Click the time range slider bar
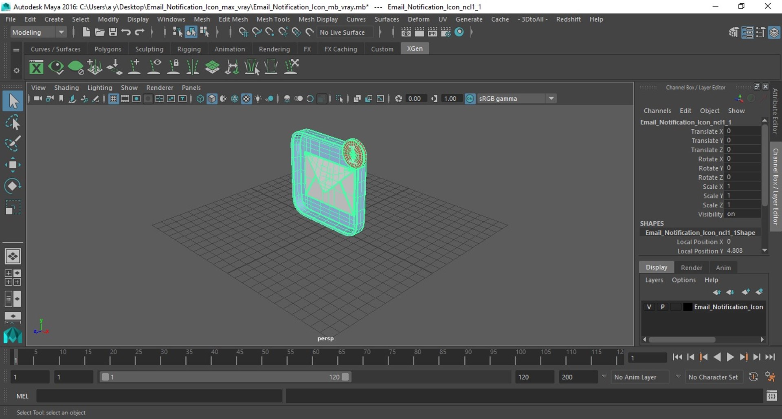Screen dimensions: 782x419 tap(225, 377)
